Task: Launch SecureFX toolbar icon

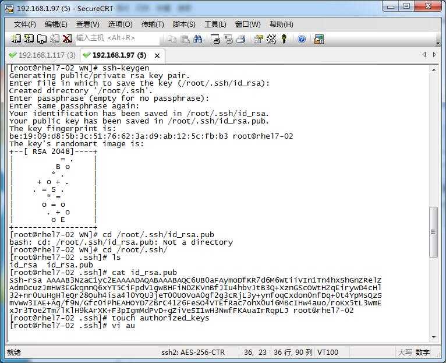Action: tap(319, 38)
